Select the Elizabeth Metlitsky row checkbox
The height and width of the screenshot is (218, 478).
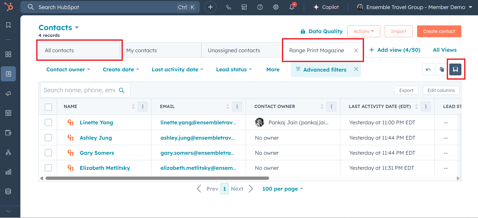pos(48,168)
